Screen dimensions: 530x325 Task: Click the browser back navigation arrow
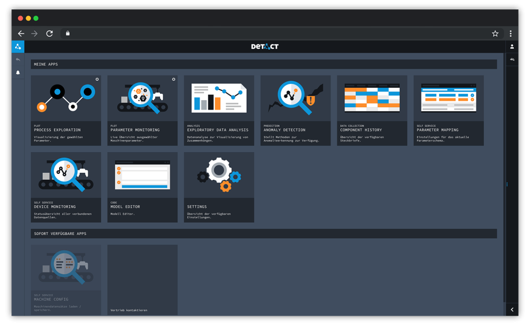[21, 33]
